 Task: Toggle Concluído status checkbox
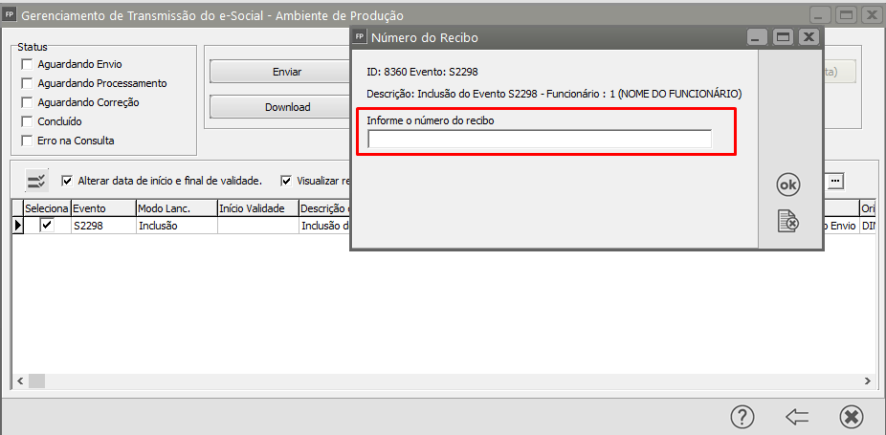pyautogui.click(x=27, y=121)
